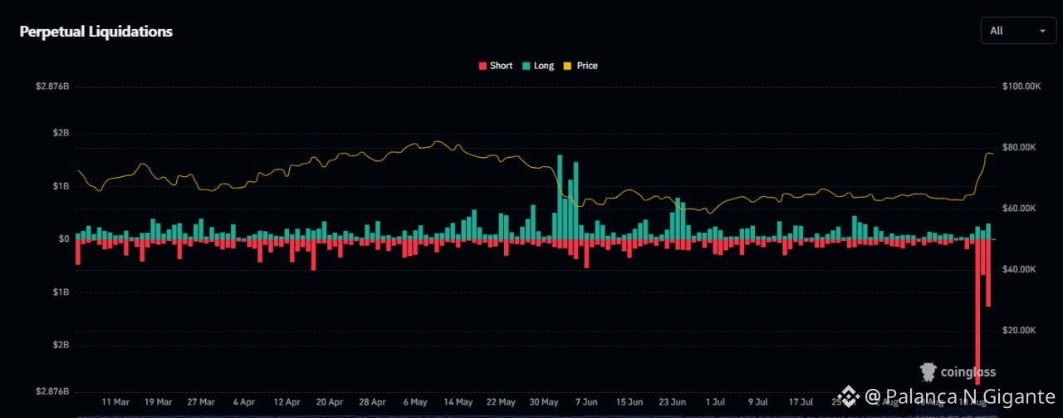Click the teal Long legend color square
Viewport: 1063px width, 418px height.
coord(526,66)
